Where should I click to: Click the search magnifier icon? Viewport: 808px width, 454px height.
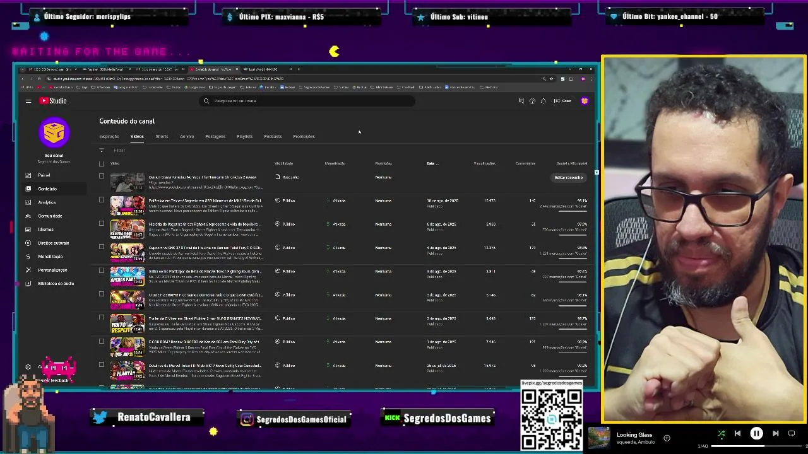[206, 101]
